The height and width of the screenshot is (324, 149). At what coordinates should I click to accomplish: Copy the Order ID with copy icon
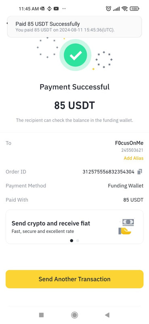click(x=140, y=172)
